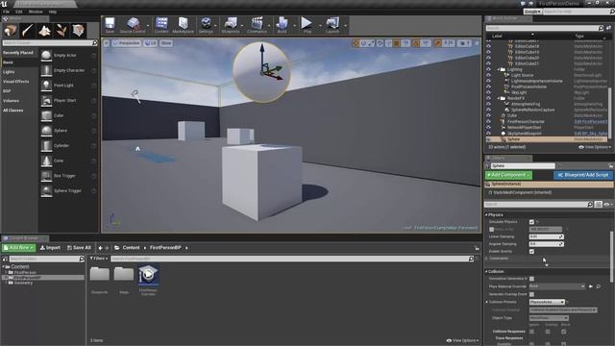Click the Save toolbar icon
The width and height of the screenshot is (615, 346).
110,25
